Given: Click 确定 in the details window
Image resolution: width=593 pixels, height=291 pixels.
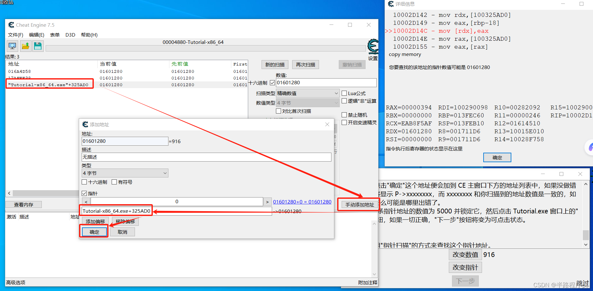Looking at the screenshot, I should [497, 157].
